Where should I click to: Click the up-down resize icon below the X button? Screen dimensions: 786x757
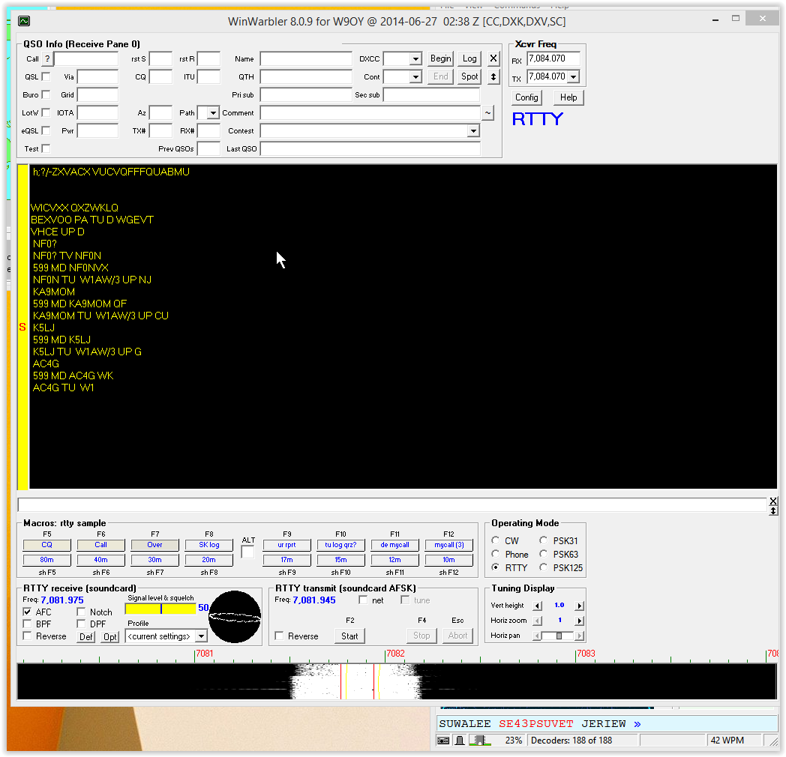click(x=493, y=76)
